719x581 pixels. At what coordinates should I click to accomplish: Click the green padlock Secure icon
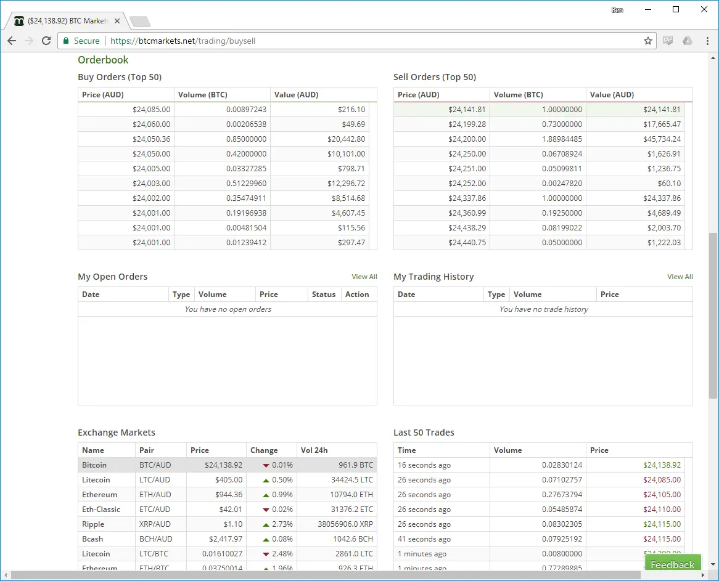[x=66, y=41]
